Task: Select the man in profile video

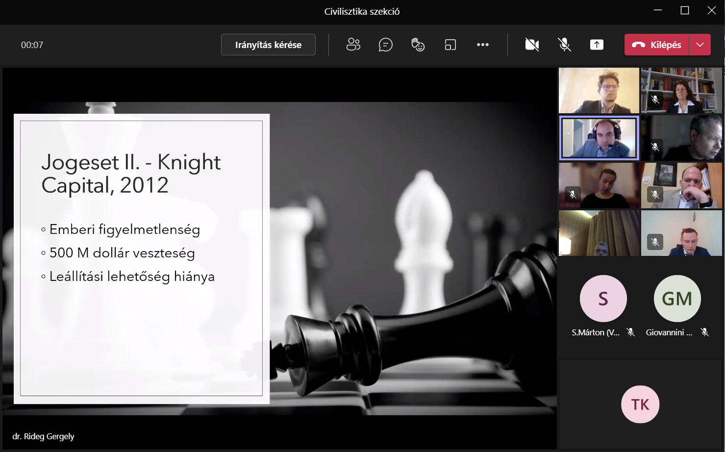Action: (x=681, y=138)
